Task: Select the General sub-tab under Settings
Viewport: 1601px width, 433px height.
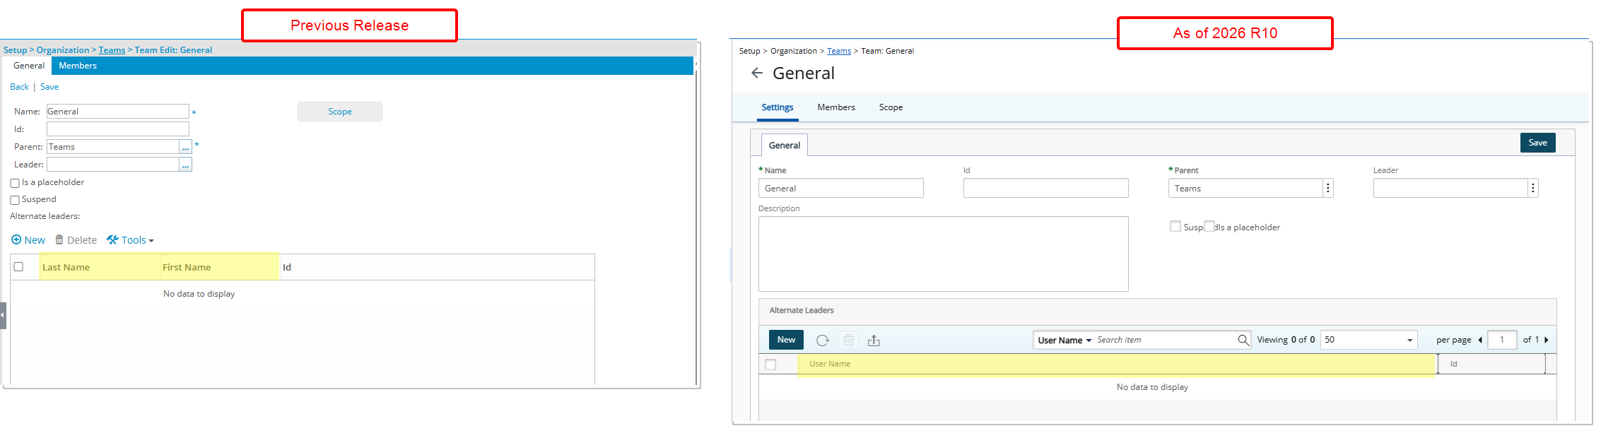Action: coord(785,146)
